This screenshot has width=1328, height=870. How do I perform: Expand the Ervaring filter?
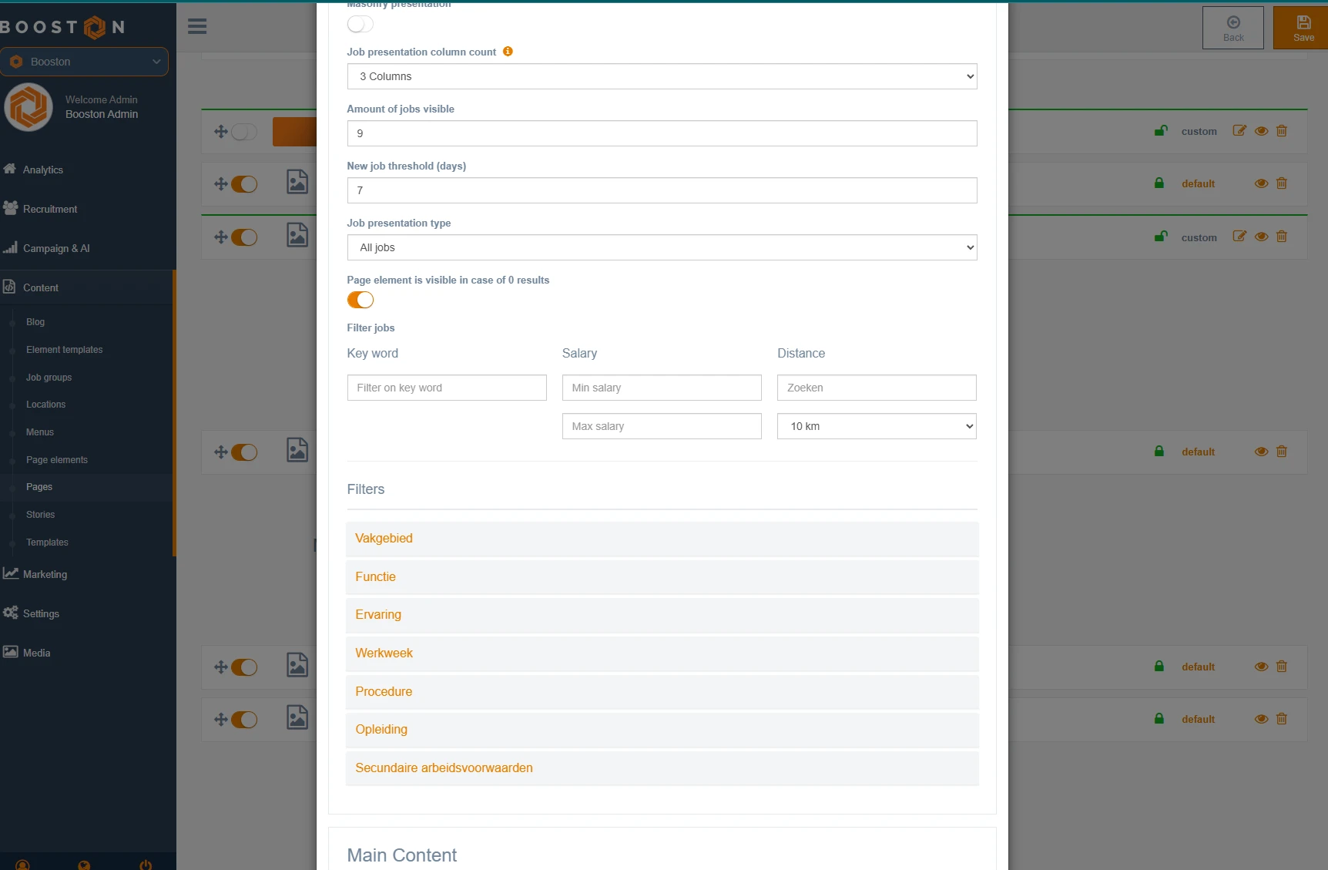[662, 615]
